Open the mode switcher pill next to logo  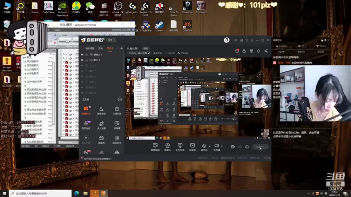tap(111, 40)
